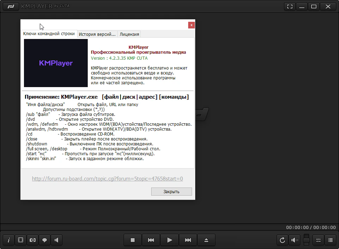Image resolution: width=339 pixels, height=249 pixels.
Task: Click the vertical volume slider
Action: 306,240
